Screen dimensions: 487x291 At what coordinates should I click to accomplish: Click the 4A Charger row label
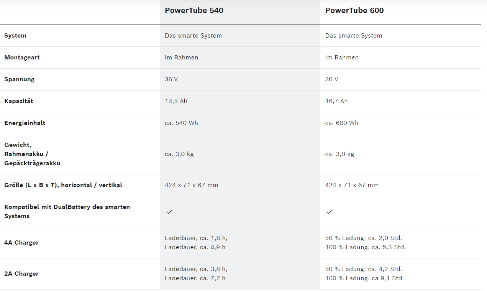click(21, 243)
